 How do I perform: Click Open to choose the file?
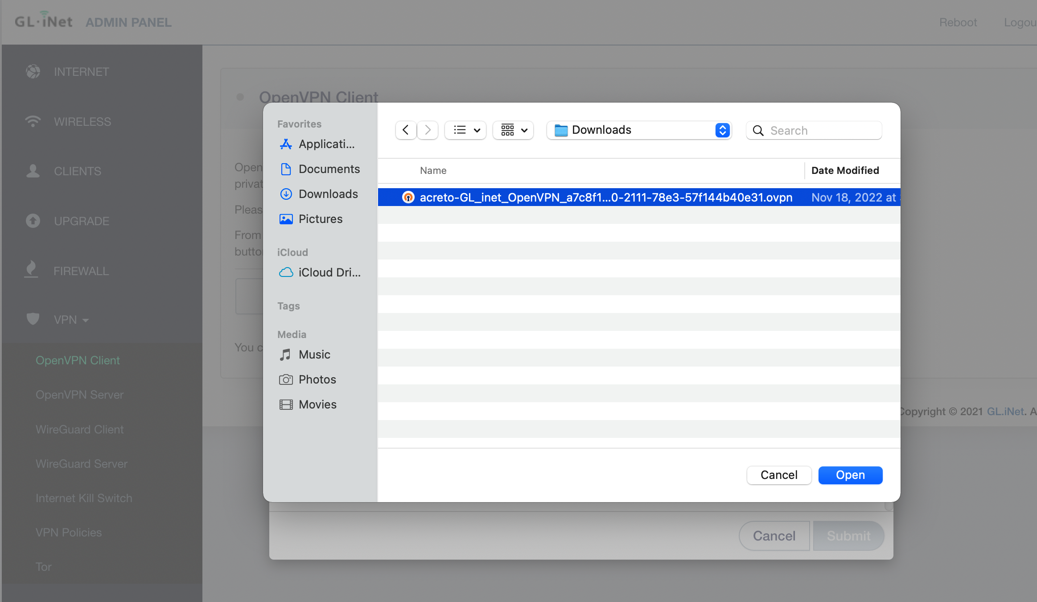click(850, 475)
